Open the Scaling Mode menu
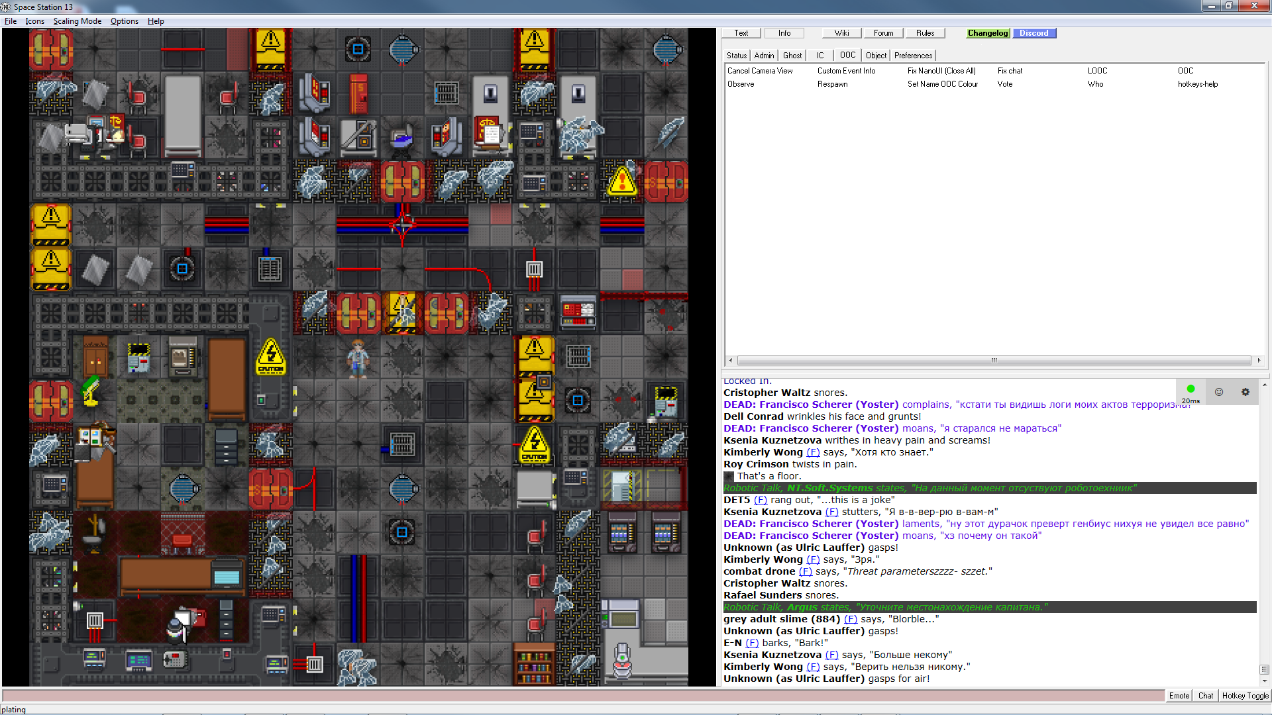The image size is (1272, 715). tap(77, 21)
